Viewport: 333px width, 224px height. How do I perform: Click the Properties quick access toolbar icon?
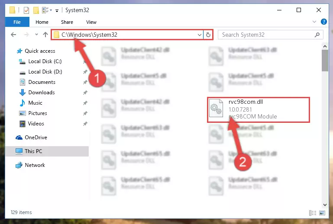26,10
